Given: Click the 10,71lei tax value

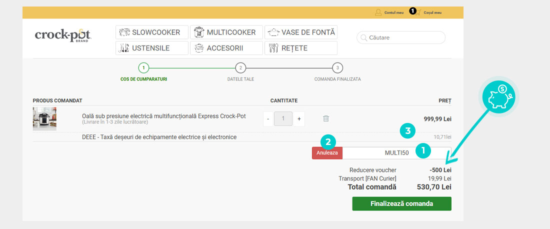Looking at the screenshot, I should 442,137.
